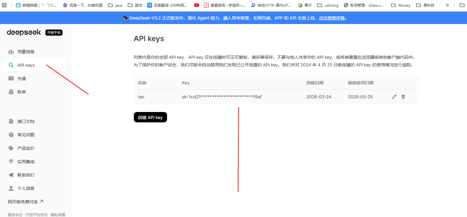Open 隐私政策 footer link
The height and width of the screenshot is (217, 467).
pos(58,215)
